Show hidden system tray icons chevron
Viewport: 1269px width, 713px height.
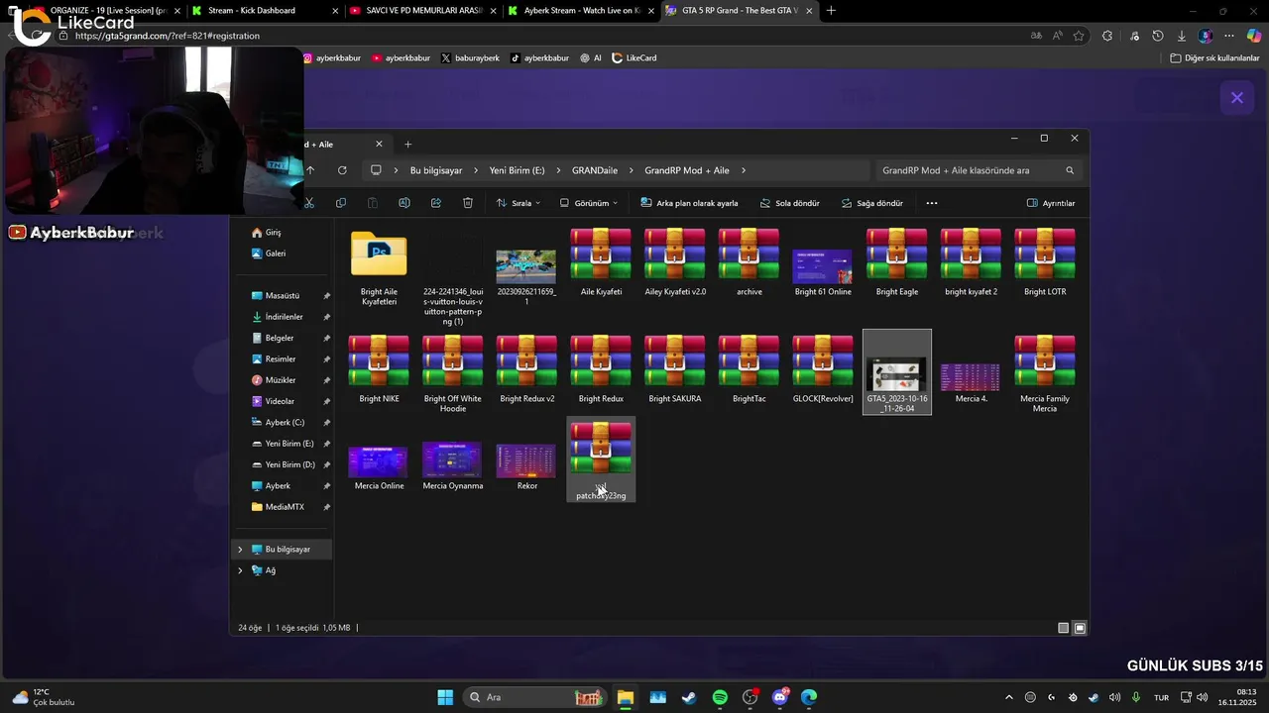click(x=1009, y=697)
